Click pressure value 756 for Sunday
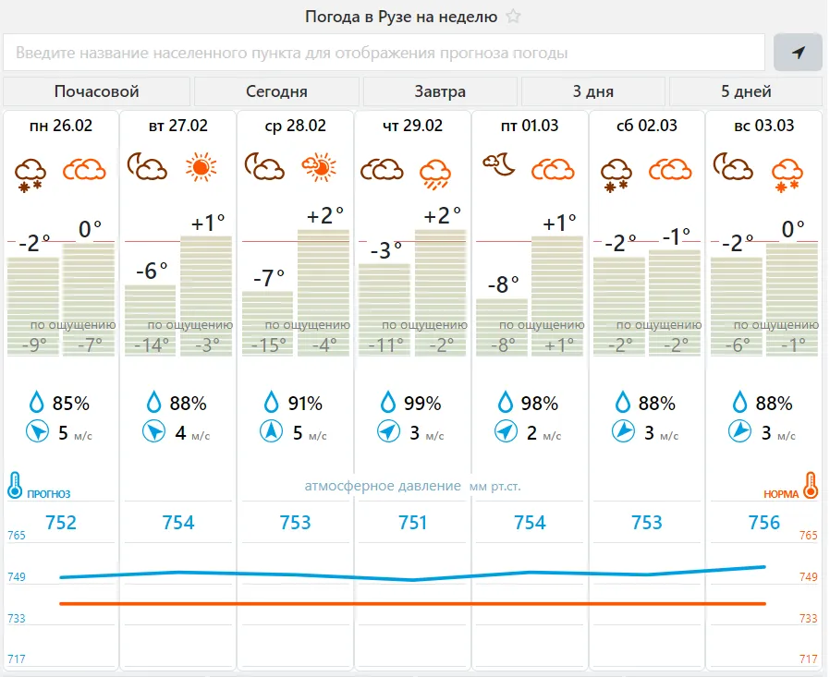Viewport: 830px width, 677px height. click(x=763, y=523)
